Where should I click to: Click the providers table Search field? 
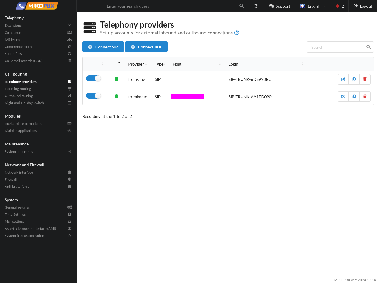coord(340,47)
